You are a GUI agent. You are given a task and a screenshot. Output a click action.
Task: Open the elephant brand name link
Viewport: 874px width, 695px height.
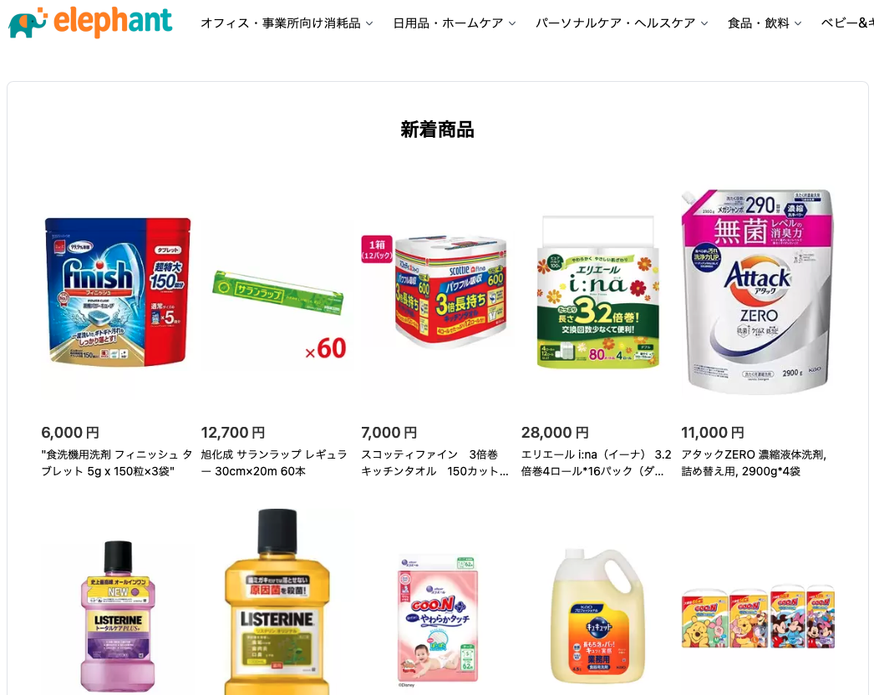point(113,22)
